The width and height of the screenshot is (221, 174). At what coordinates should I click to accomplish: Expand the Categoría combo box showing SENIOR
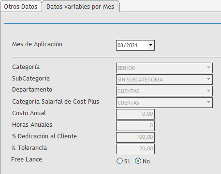coord(164,68)
